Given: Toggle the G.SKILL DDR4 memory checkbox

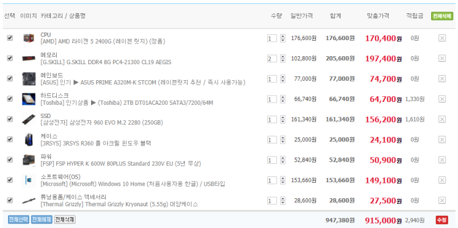Looking at the screenshot, I should click(x=10, y=58).
